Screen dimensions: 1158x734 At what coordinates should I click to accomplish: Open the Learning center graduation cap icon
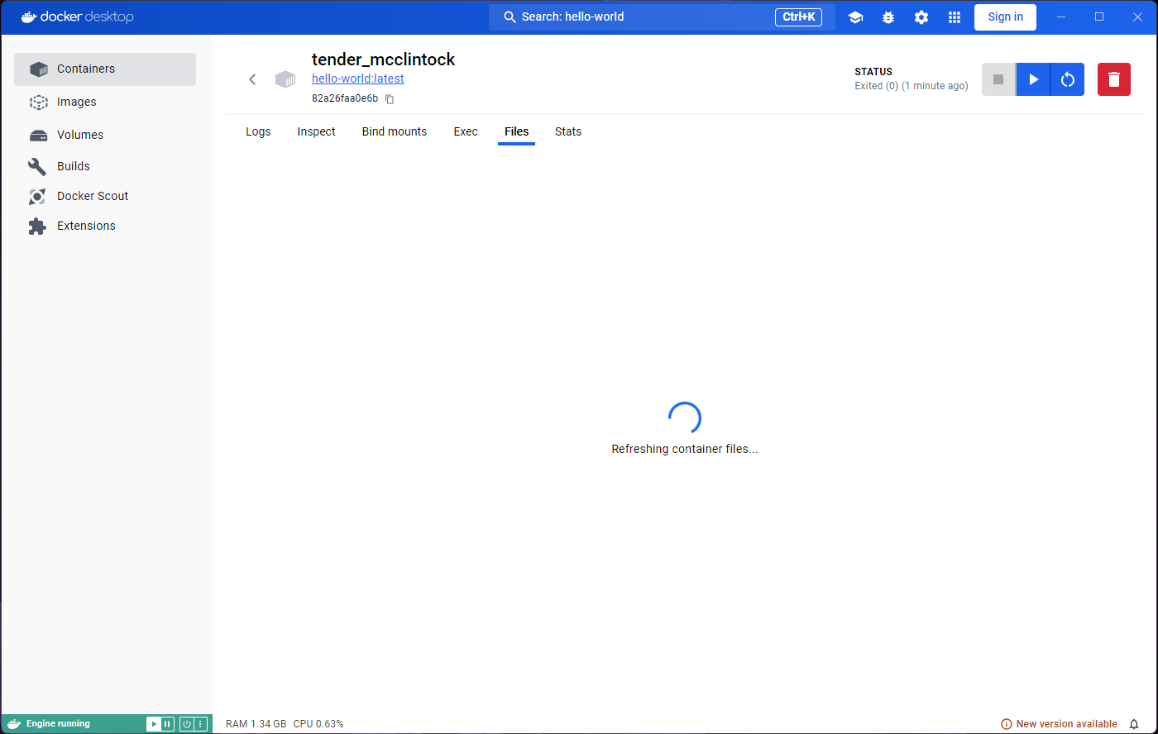tap(855, 17)
